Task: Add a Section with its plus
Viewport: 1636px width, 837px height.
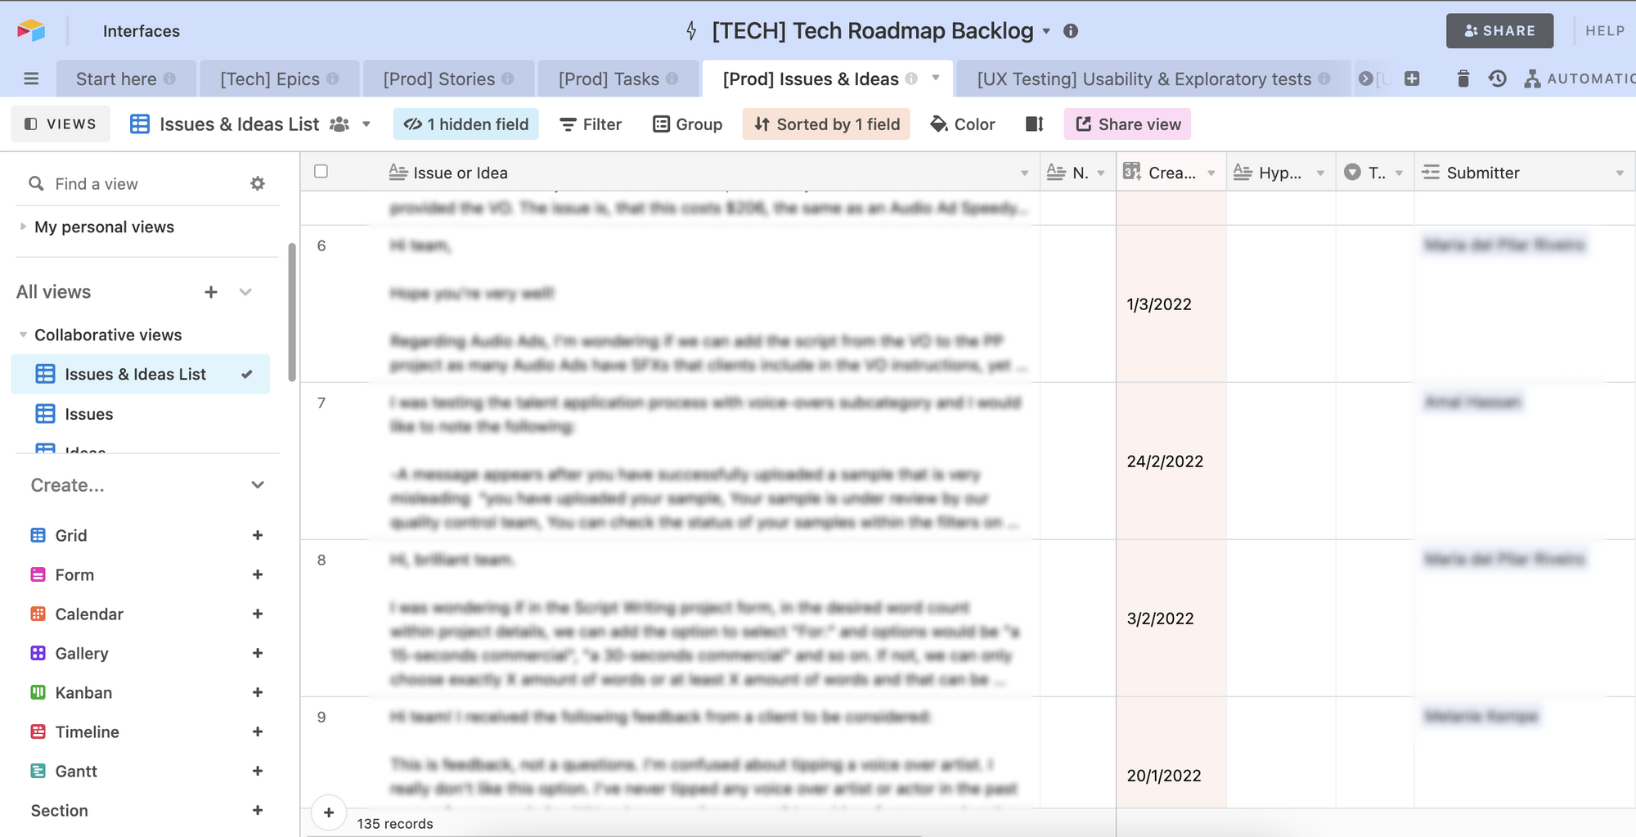Action: tap(258, 810)
